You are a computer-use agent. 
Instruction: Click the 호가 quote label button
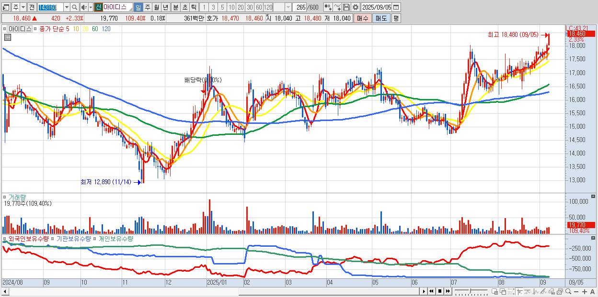coord(212,18)
